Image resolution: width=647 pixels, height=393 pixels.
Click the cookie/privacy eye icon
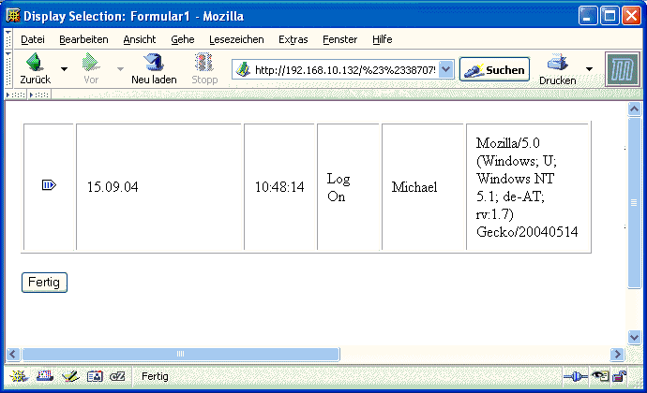pos(598,376)
